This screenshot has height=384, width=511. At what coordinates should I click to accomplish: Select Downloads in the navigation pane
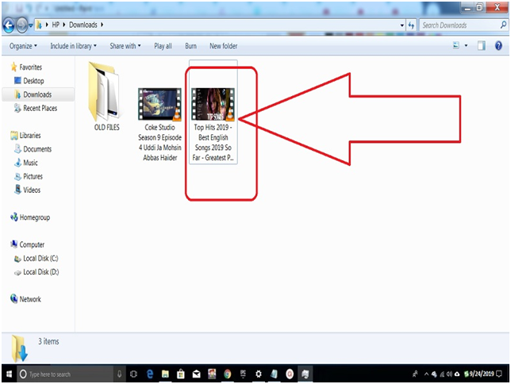[x=37, y=94]
